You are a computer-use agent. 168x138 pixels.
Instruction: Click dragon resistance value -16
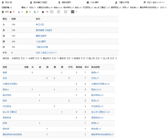click(47, 12)
